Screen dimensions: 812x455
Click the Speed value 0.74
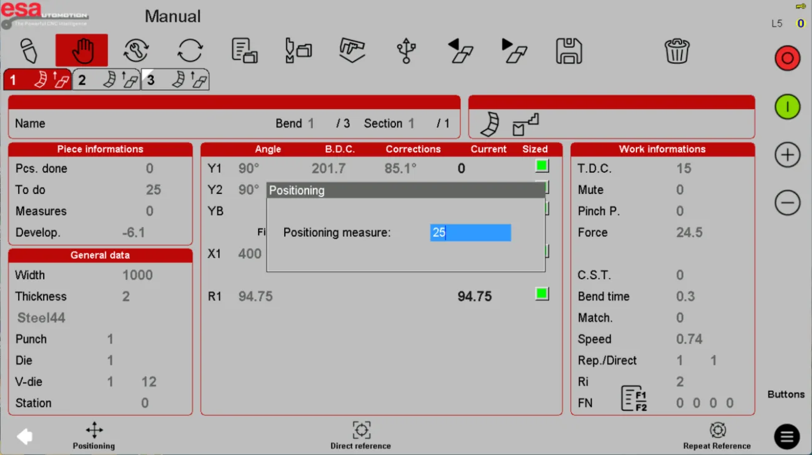pos(690,339)
